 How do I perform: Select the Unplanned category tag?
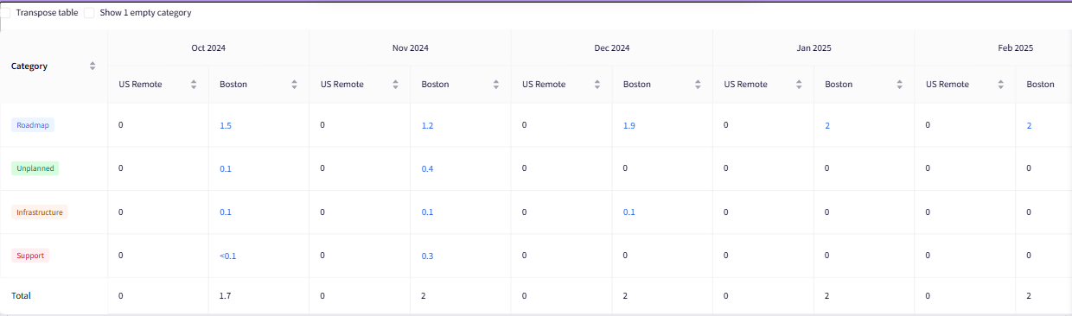(x=35, y=168)
